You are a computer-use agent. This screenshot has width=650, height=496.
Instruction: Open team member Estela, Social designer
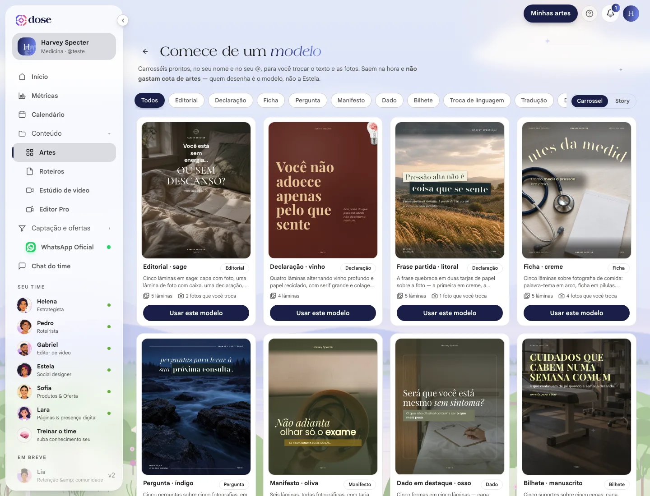64,370
